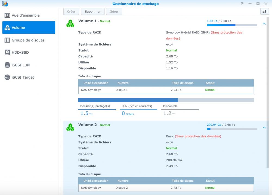Click Volume 1 usage progress bar

click(x=232, y=25)
